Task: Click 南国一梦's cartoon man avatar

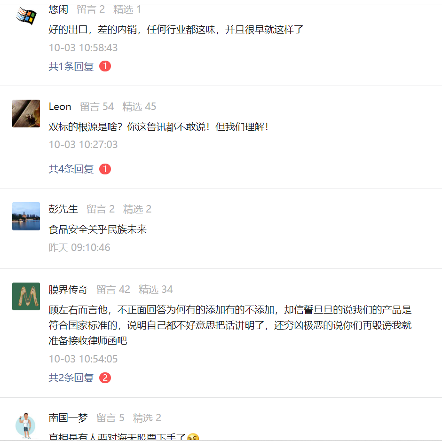Action: [x=26, y=426]
